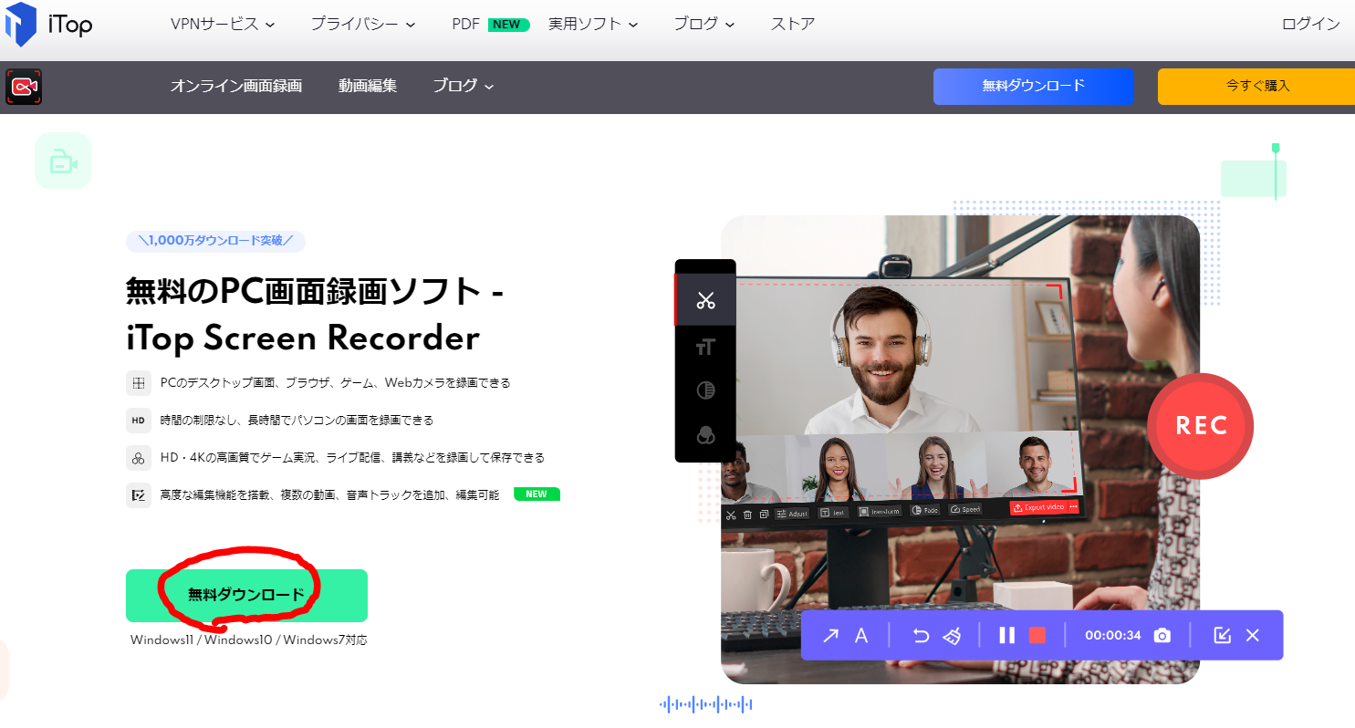Click the red round REC button
The height and width of the screenshot is (728, 1355).
(x=1201, y=426)
